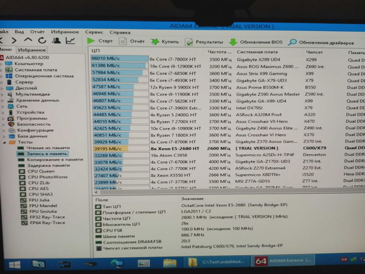This screenshot has width=365, height=274.
Task: Expand the Конфигурация tree node
Action: [4, 130]
